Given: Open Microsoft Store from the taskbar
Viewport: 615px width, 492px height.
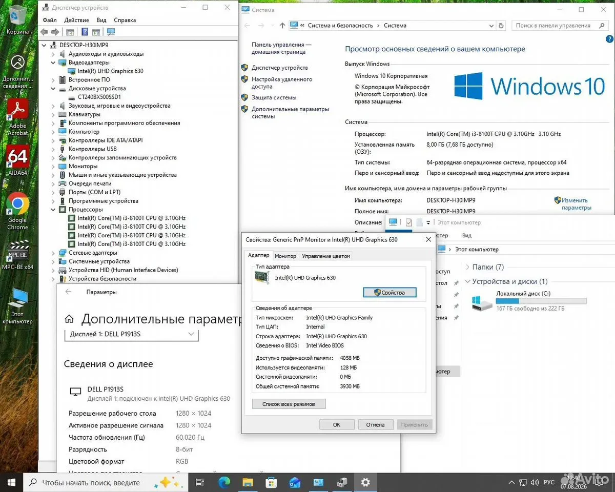Looking at the screenshot, I should pos(271,482).
